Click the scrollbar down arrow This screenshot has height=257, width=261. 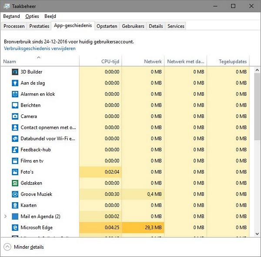coord(257,234)
